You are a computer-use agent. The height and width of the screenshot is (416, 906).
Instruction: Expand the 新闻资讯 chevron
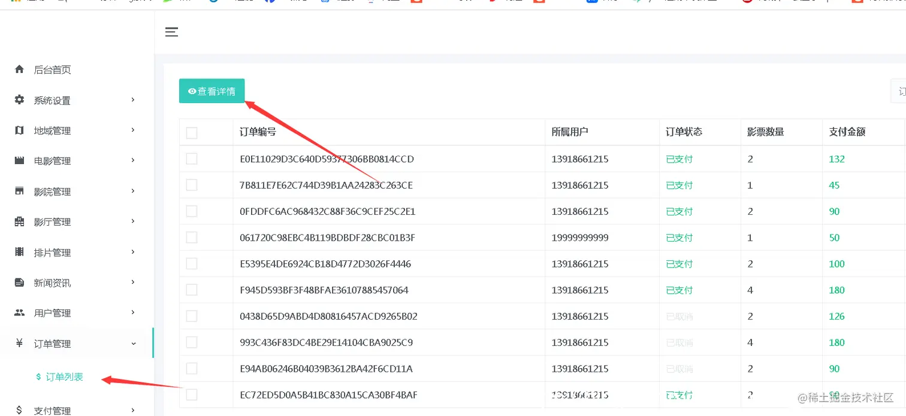pos(133,282)
